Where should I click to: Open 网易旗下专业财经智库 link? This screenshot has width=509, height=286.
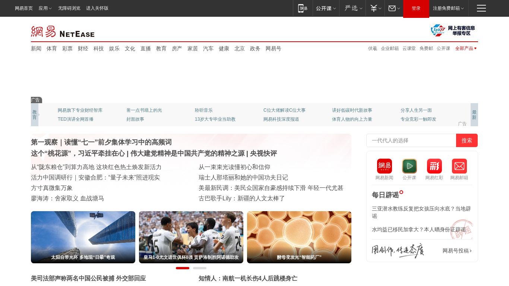80,110
